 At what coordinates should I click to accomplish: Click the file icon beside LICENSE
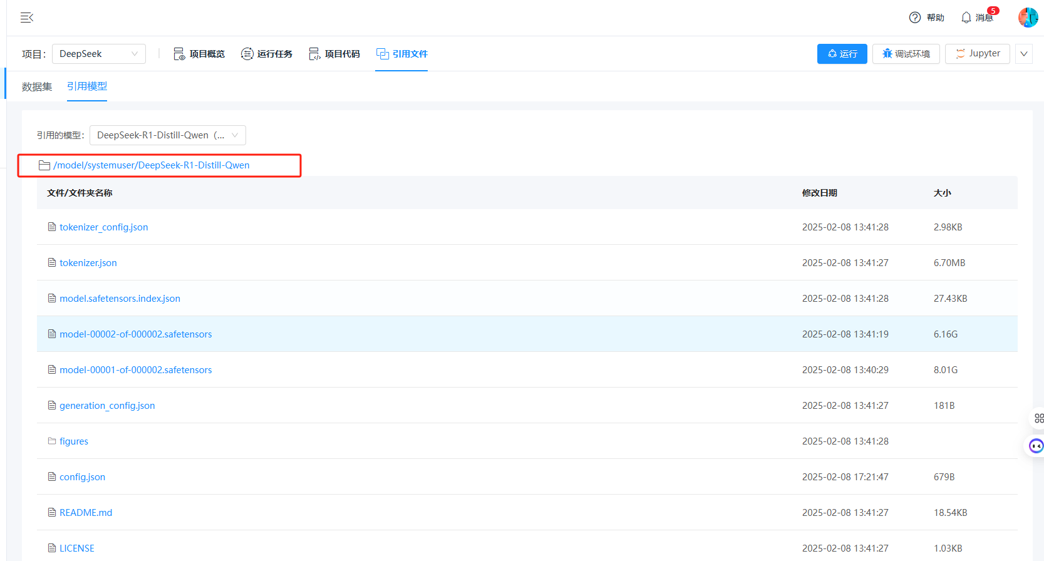click(52, 548)
